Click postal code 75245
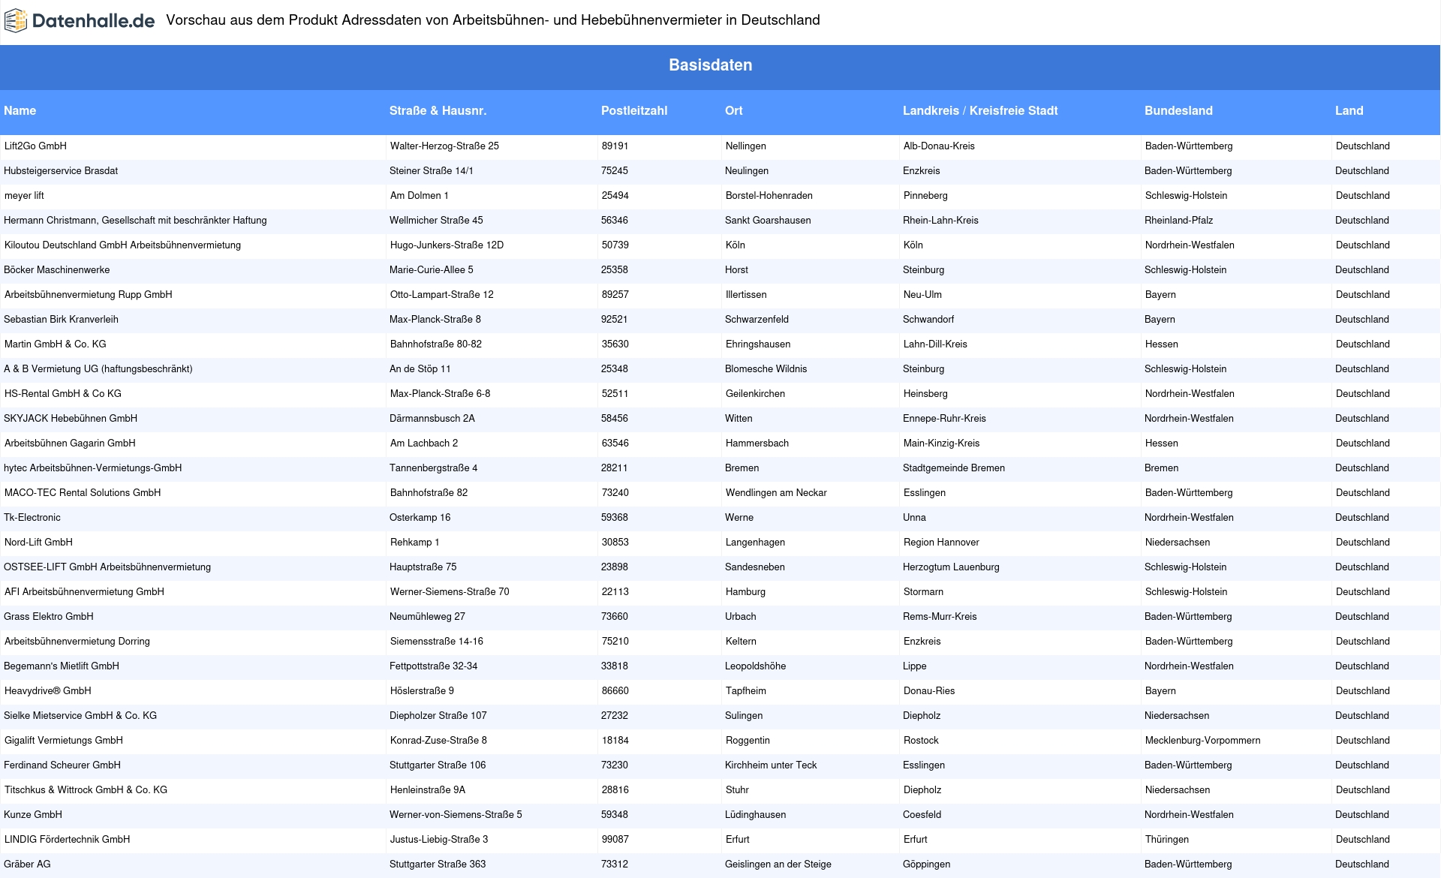Screen dimensions: 1441x878 point(615,171)
